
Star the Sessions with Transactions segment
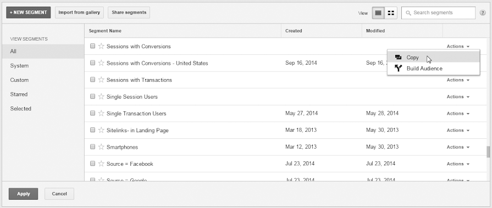(x=101, y=80)
